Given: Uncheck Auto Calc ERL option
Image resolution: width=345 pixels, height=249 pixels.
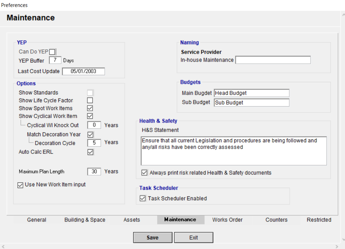Looking at the screenshot, I should [x=91, y=152].
